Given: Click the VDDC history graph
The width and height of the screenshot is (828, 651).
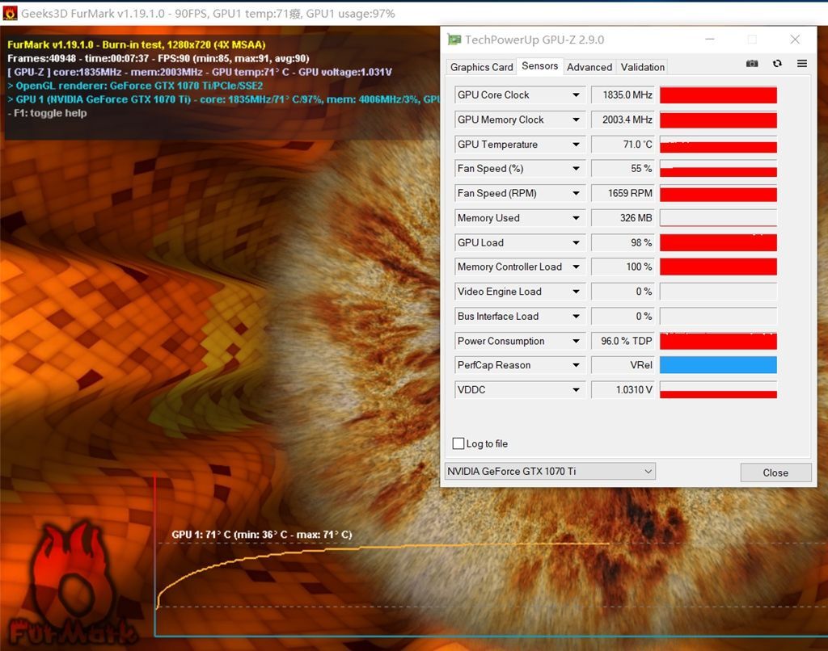Looking at the screenshot, I should [x=718, y=390].
